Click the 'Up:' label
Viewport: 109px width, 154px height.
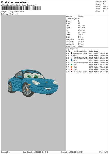67,30
